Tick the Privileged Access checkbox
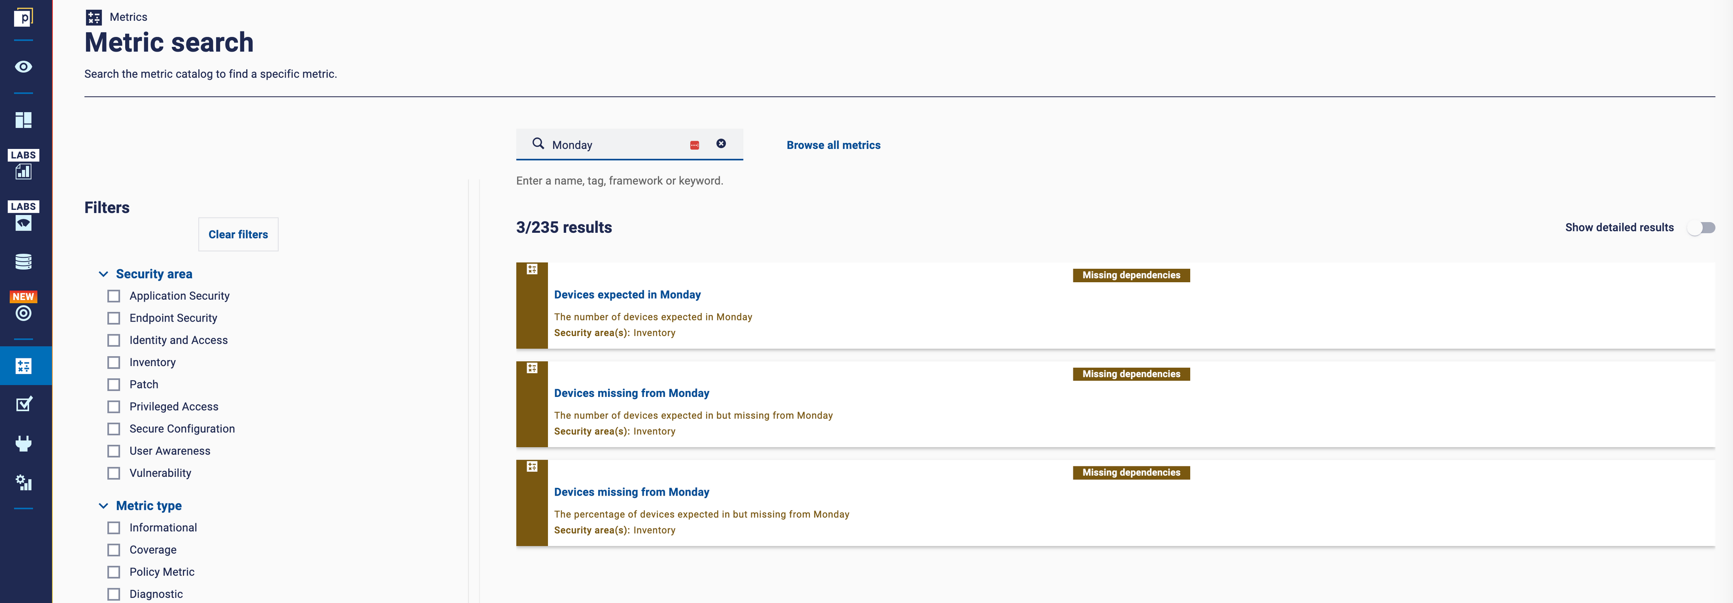 pos(114,407)
